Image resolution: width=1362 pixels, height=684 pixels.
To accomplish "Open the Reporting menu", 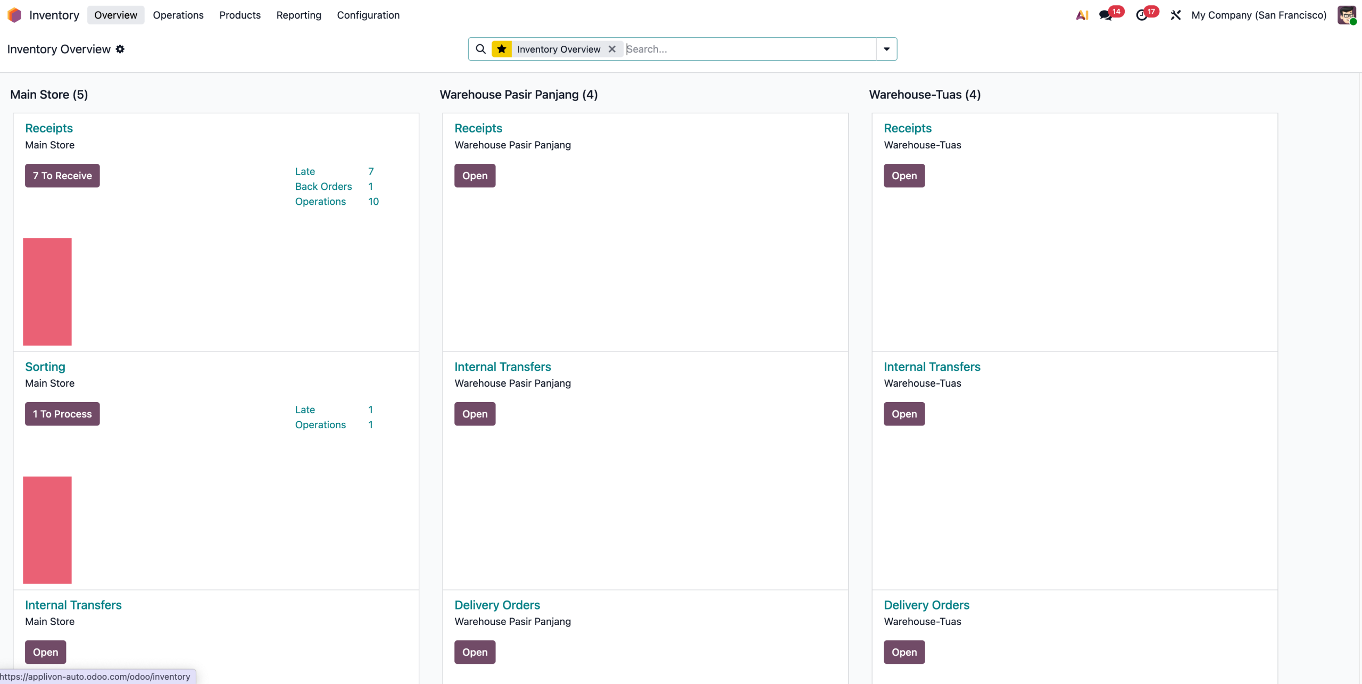I will [299, 15].
